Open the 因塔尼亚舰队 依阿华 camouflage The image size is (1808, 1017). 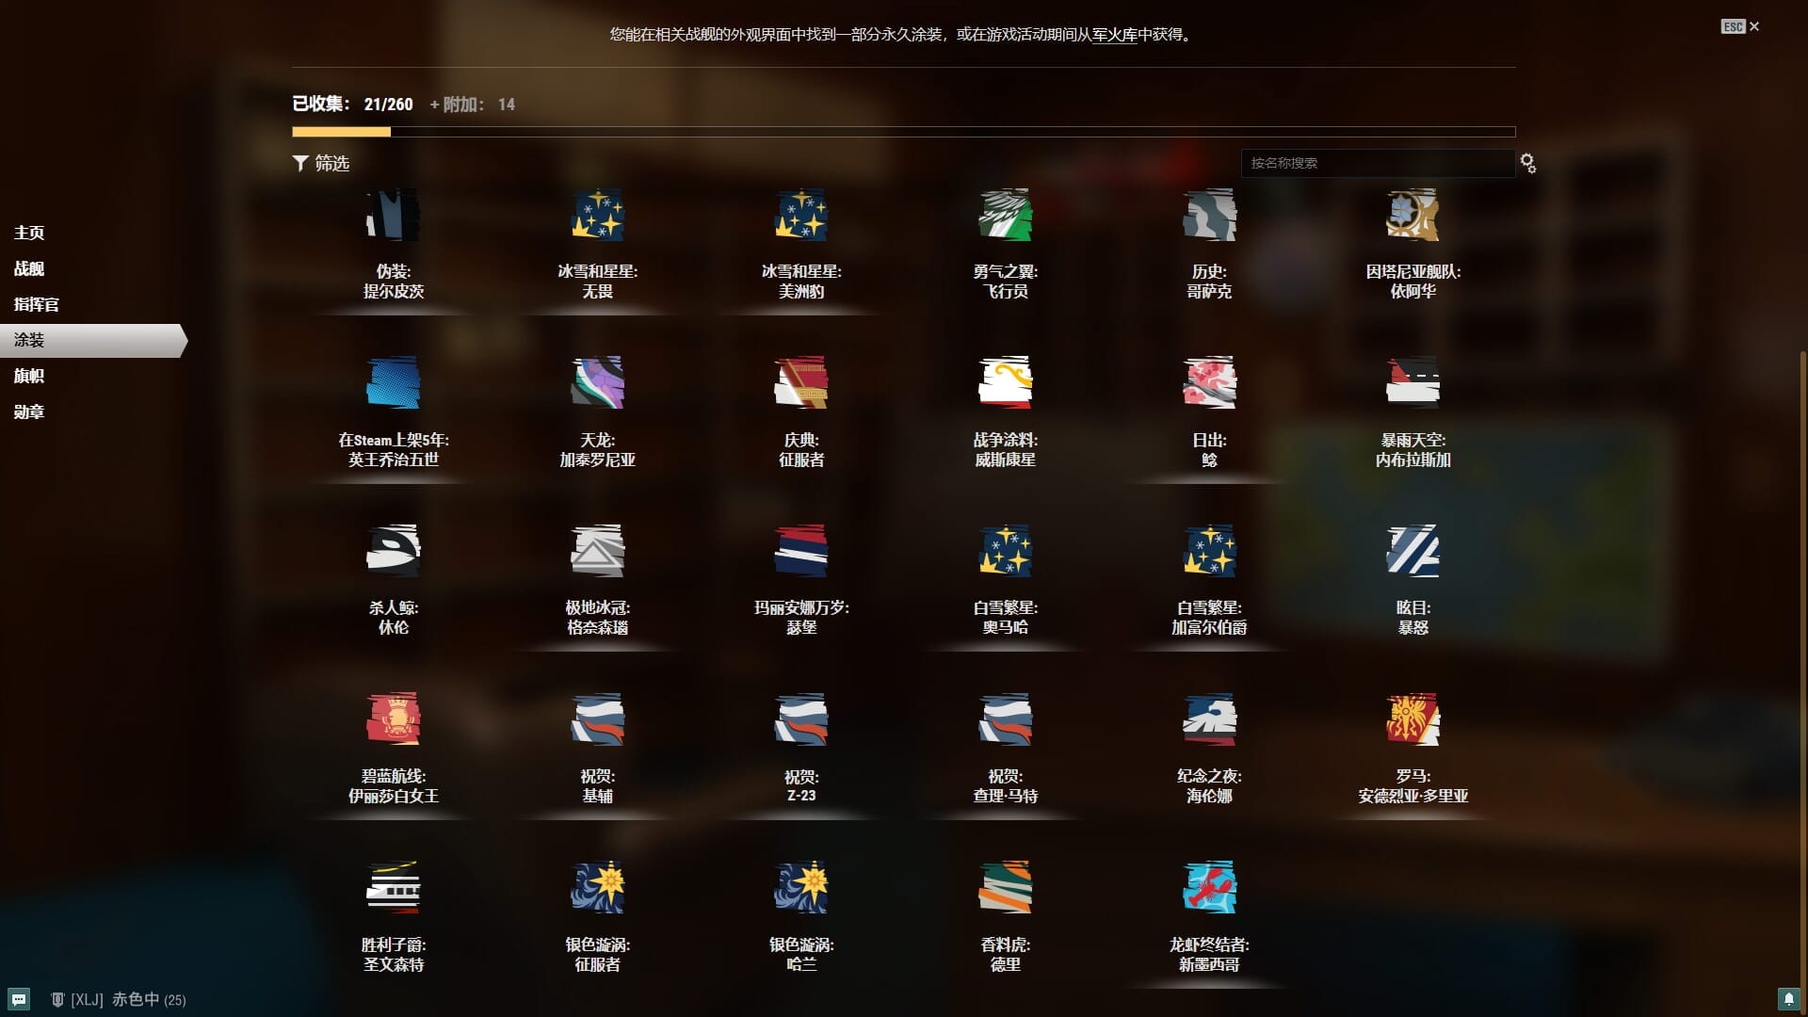(x=1412, y=216)
